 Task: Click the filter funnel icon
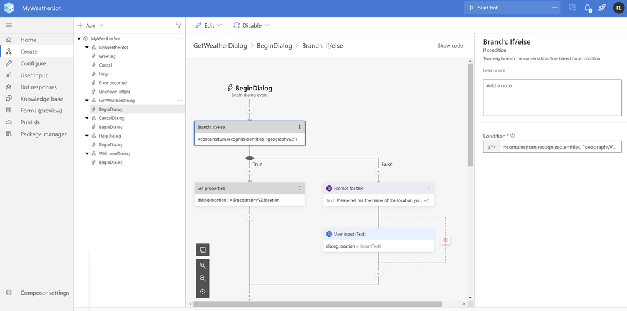click(x=178, y=25)
